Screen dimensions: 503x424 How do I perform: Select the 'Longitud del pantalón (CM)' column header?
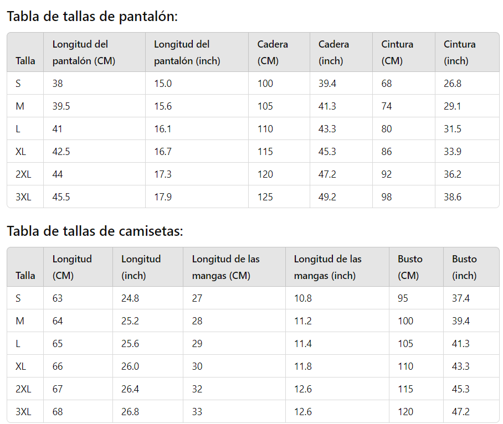[x=84, y=52]
